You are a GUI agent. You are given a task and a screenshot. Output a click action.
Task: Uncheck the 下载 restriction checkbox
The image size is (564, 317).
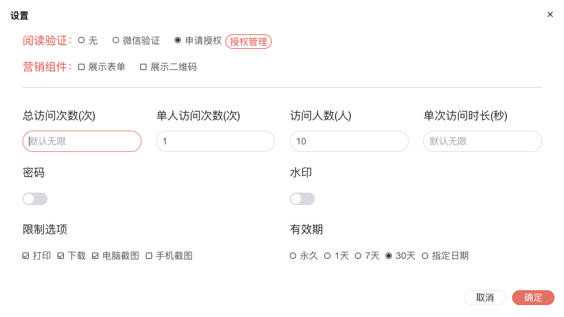[x=61, y=256]
